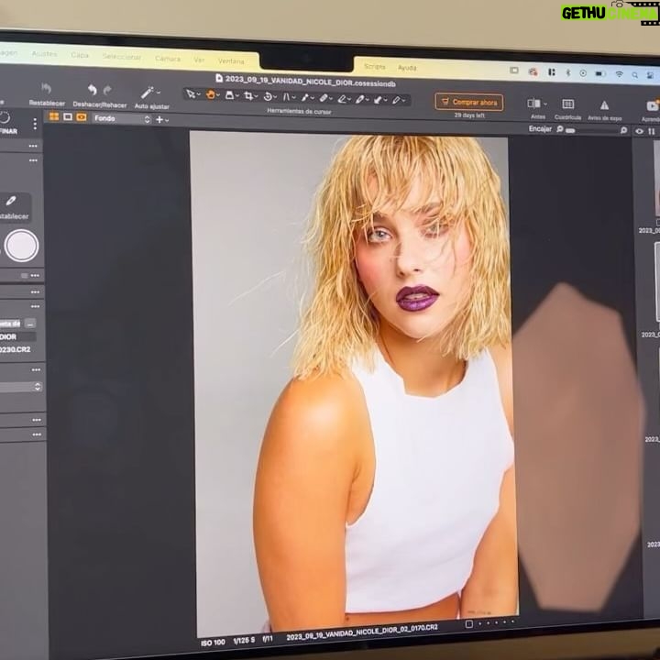
Task: Click the folder browse button beside DIOR field
Action: click(30, 324)
